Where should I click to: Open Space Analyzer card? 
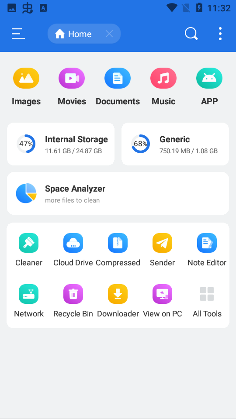pyautogui.click(x=118, y=193)
